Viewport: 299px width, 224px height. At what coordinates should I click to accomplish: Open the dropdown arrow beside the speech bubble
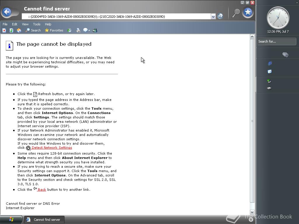[x=89, y=30]
